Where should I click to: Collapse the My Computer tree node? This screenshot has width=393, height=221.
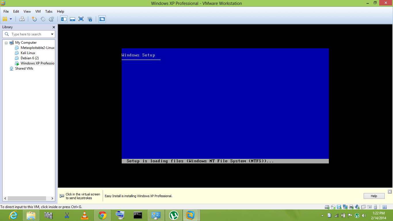tap(6, 43)
